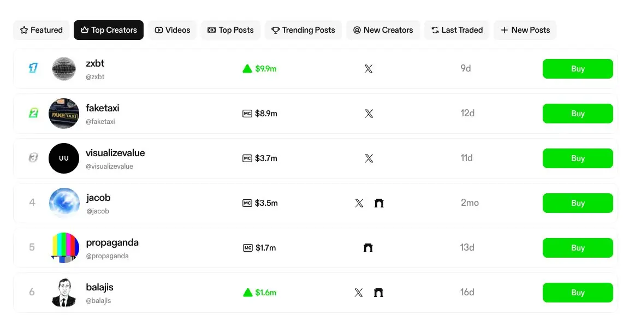This screenshot has height=315, width=623.
Task: Select the Videos tab
Action: click(173, 30)
